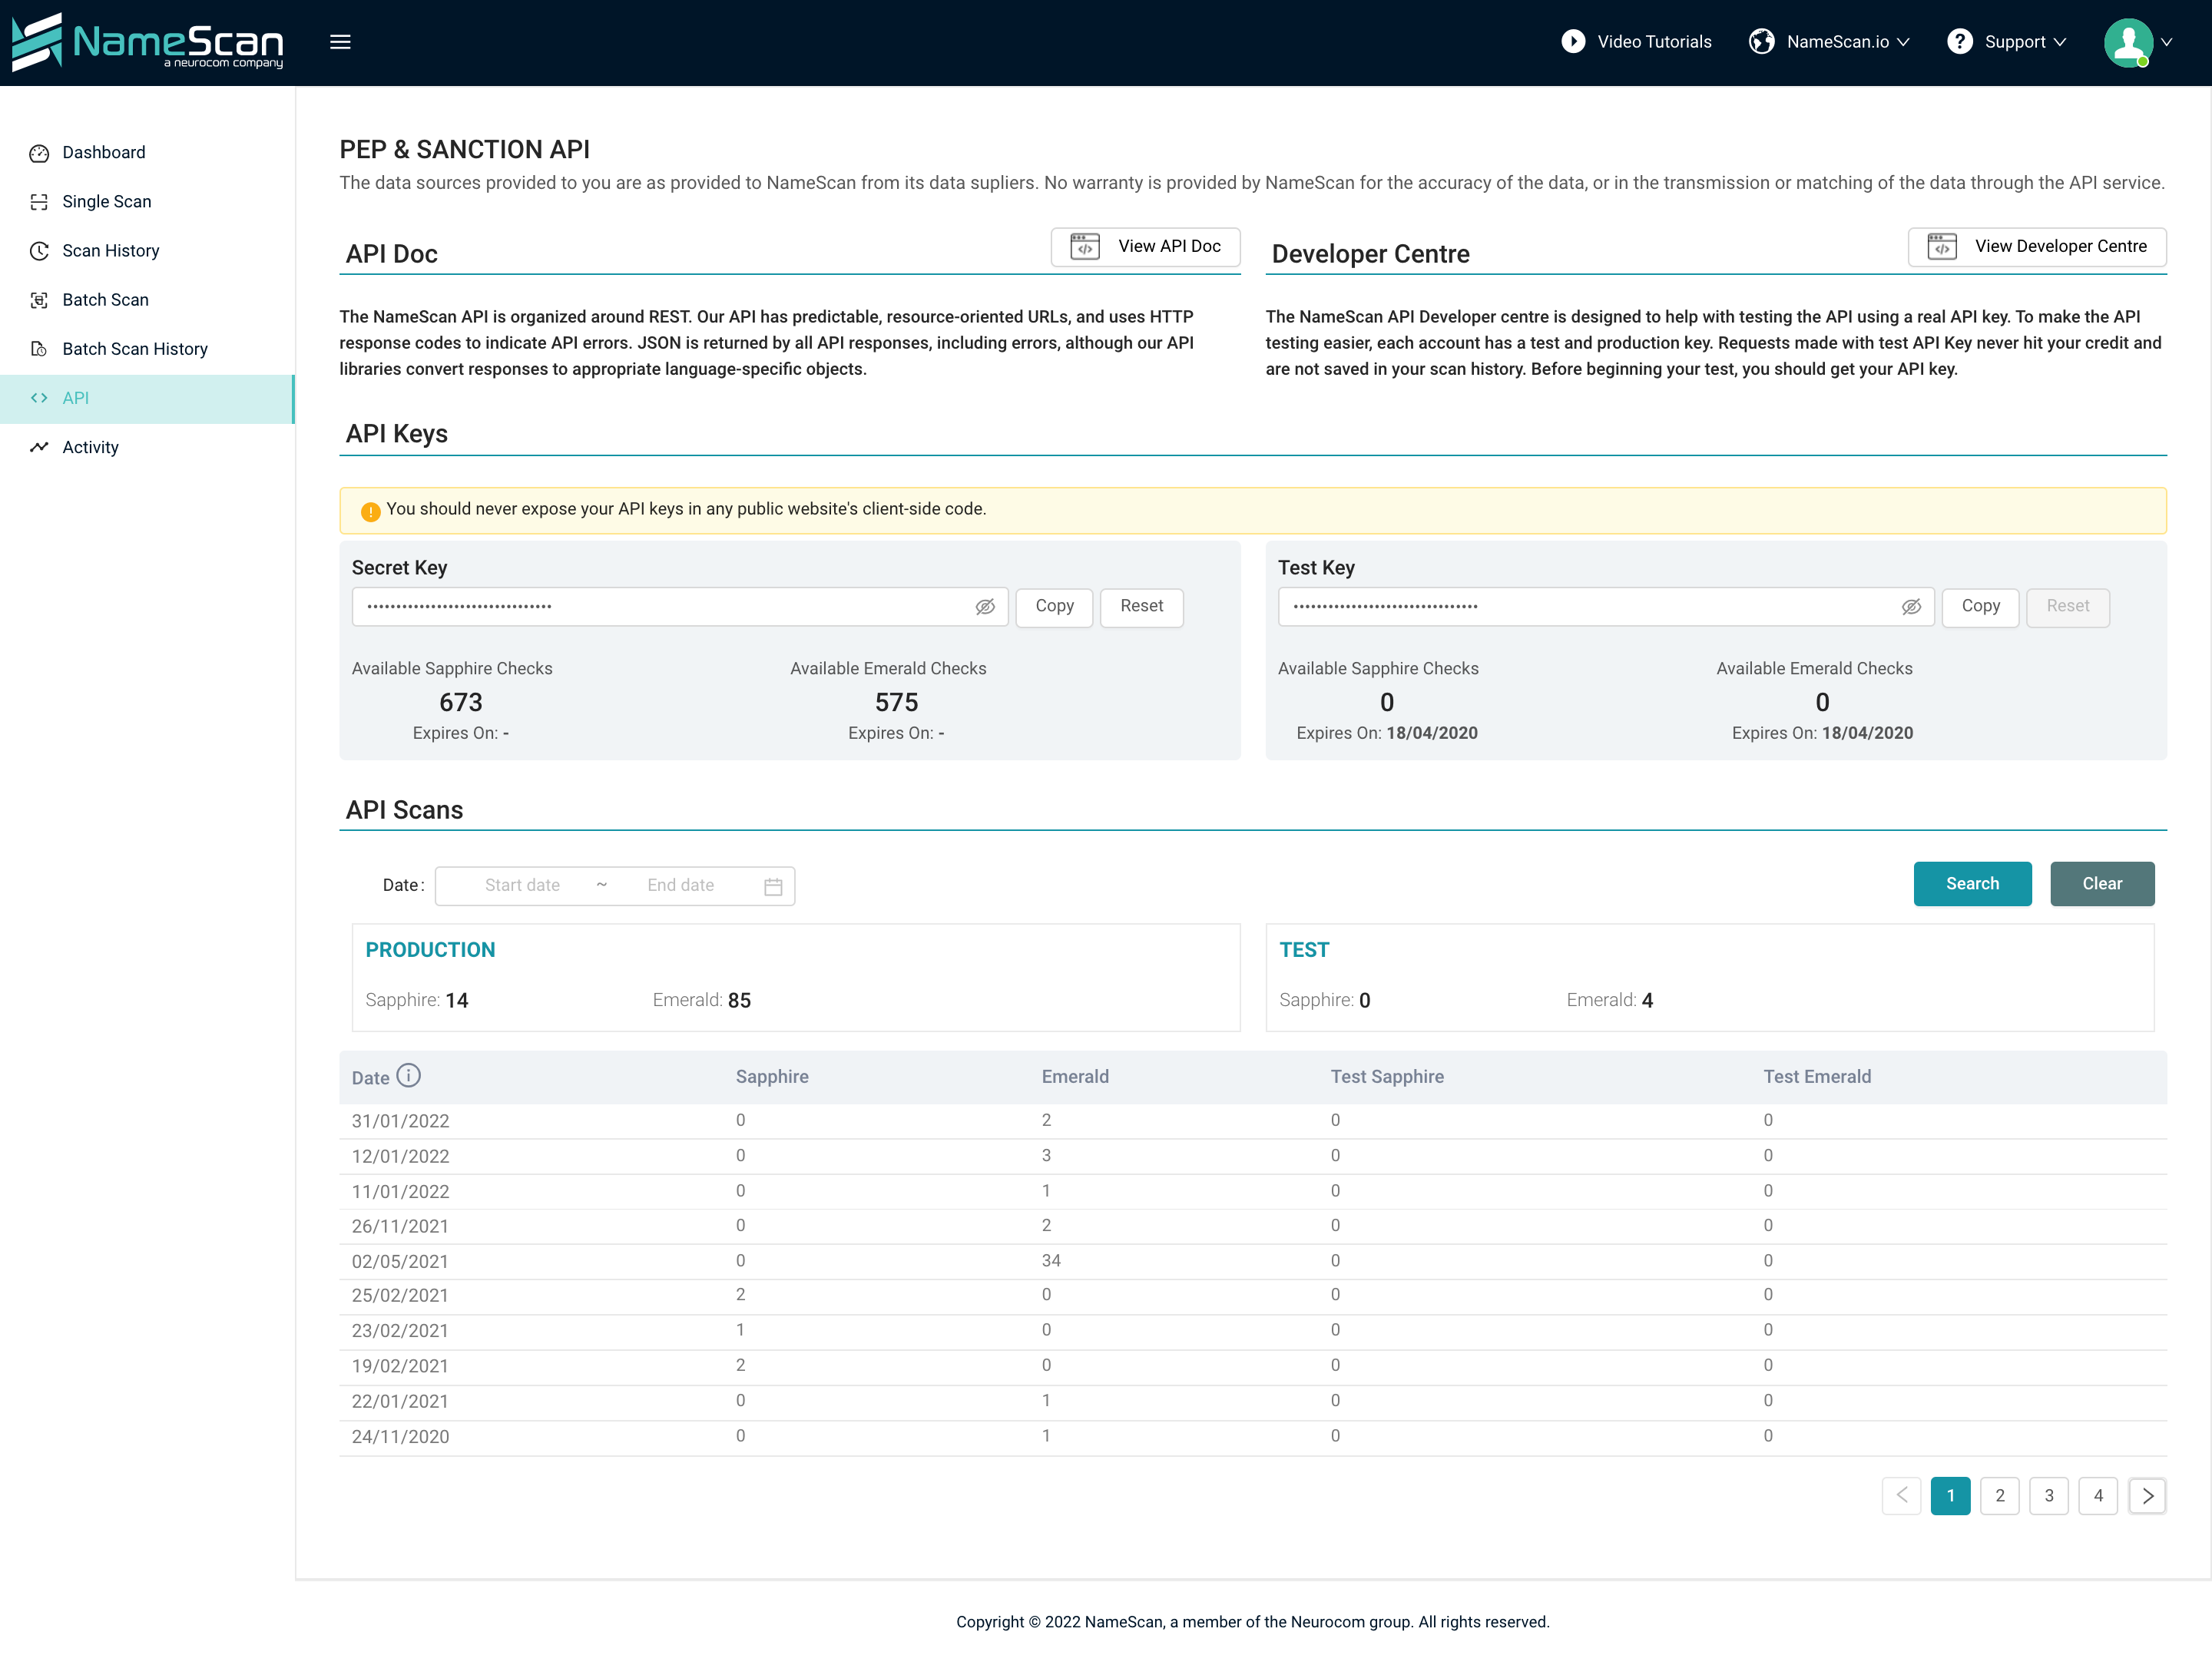Click the NameScan logo
The image size is (2212, 1665).
click(147, 42)
